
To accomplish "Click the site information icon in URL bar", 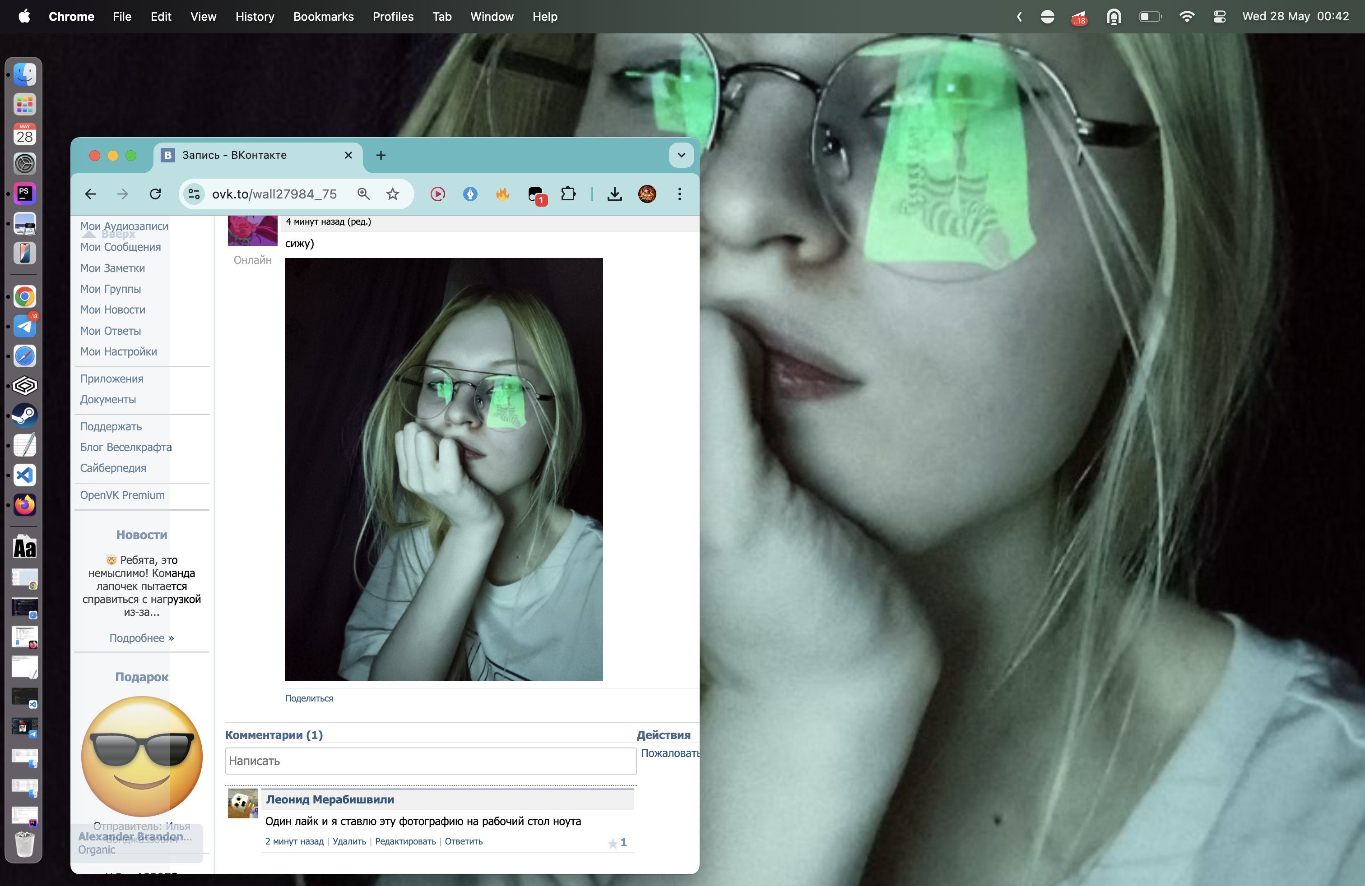I will point(195,194).
